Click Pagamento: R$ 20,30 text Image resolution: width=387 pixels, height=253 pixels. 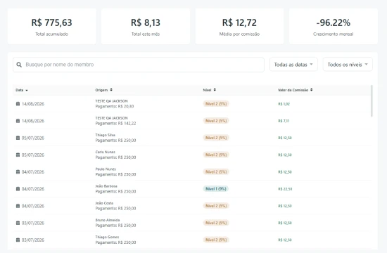click(115, 107)
